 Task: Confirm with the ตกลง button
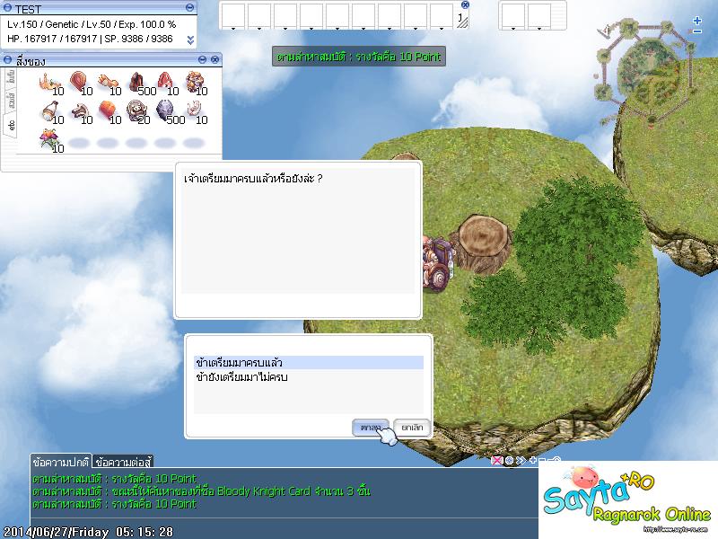tap(371, 428)
